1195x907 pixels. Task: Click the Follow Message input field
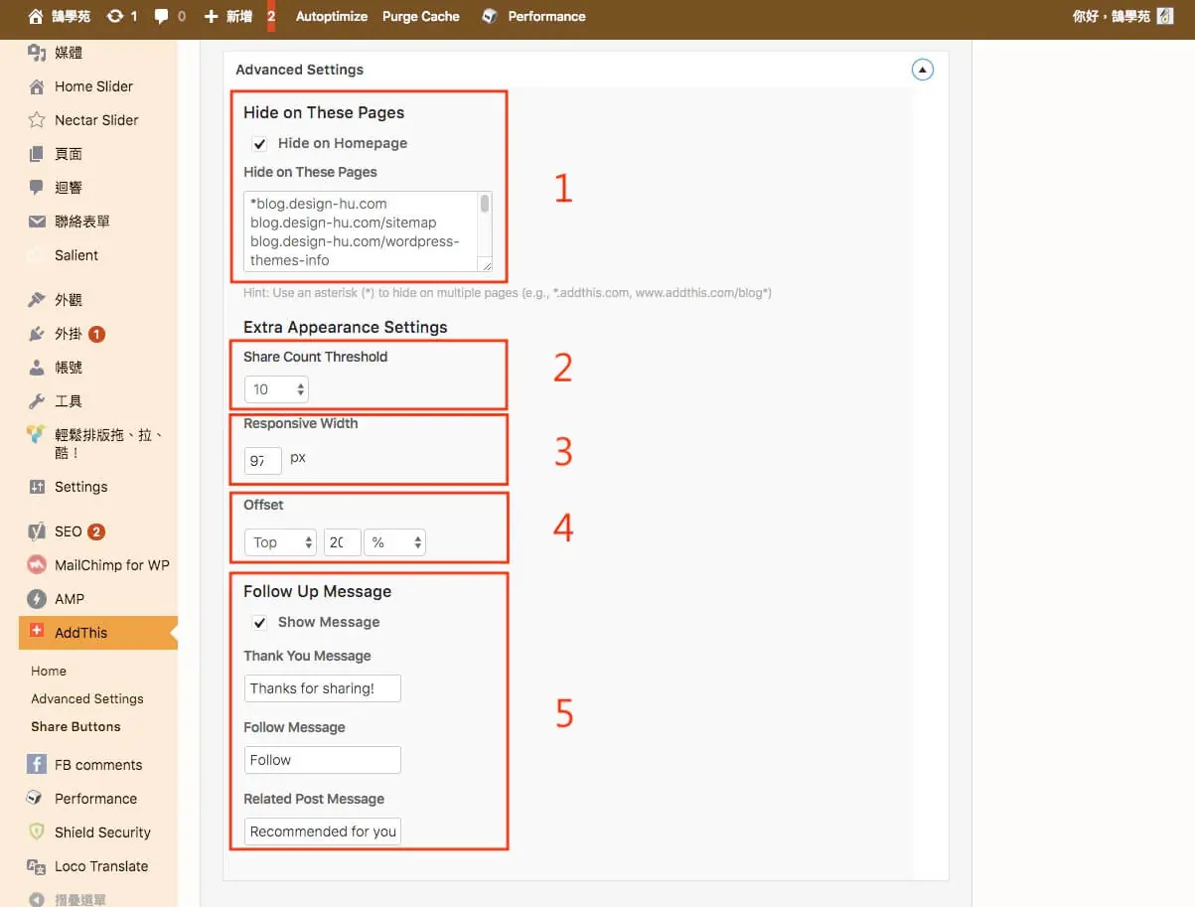click(323, 760)
